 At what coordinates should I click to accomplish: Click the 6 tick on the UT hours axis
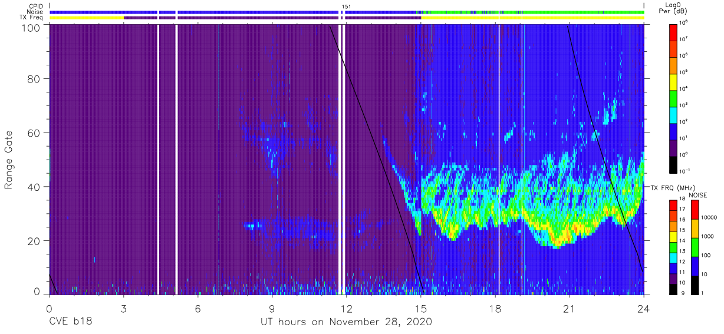[198, 308]
